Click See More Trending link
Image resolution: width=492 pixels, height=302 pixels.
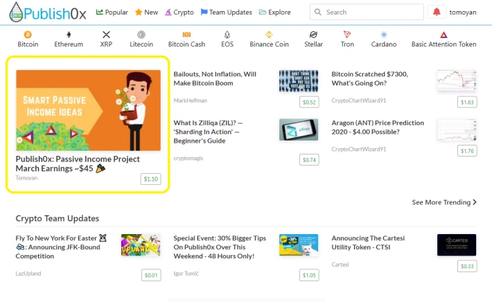(x=444, y=202)
